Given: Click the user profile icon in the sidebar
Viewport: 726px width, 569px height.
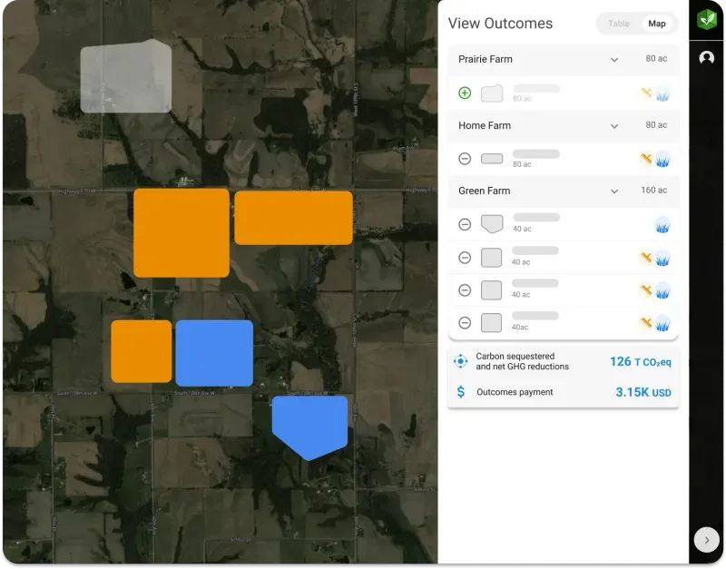Looking at the screenshot, I should pyautogui.click(x=707, y=58).
